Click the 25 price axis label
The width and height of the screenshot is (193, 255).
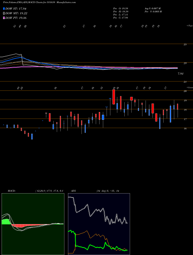tap(185, 44)
